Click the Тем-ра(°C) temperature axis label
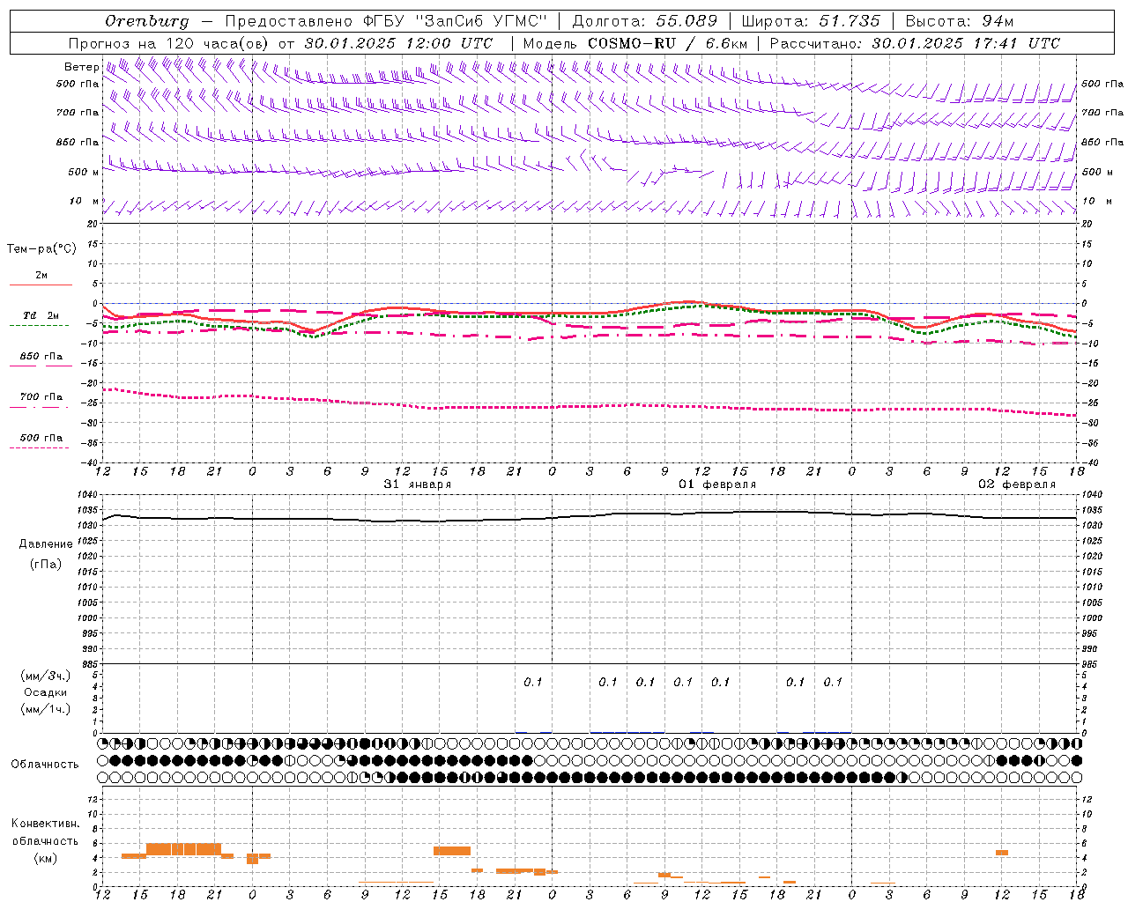Screen dimensions: 1128x902 pos(41,249)
